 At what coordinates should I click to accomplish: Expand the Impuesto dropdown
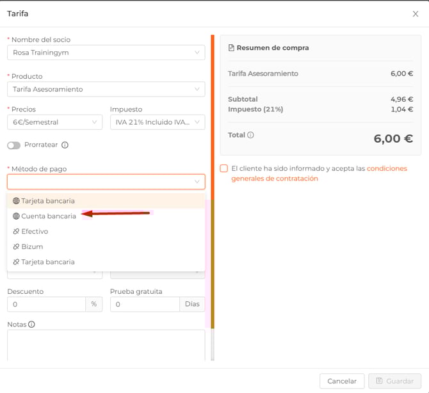(157, 122)
